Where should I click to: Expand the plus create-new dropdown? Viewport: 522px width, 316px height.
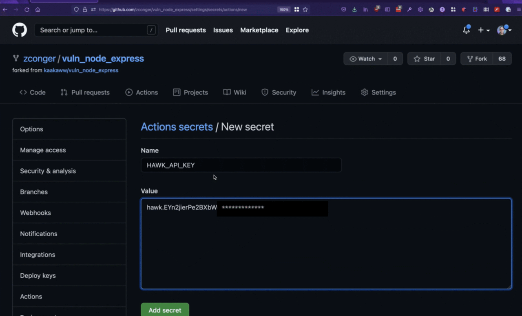tap(484, 30)
